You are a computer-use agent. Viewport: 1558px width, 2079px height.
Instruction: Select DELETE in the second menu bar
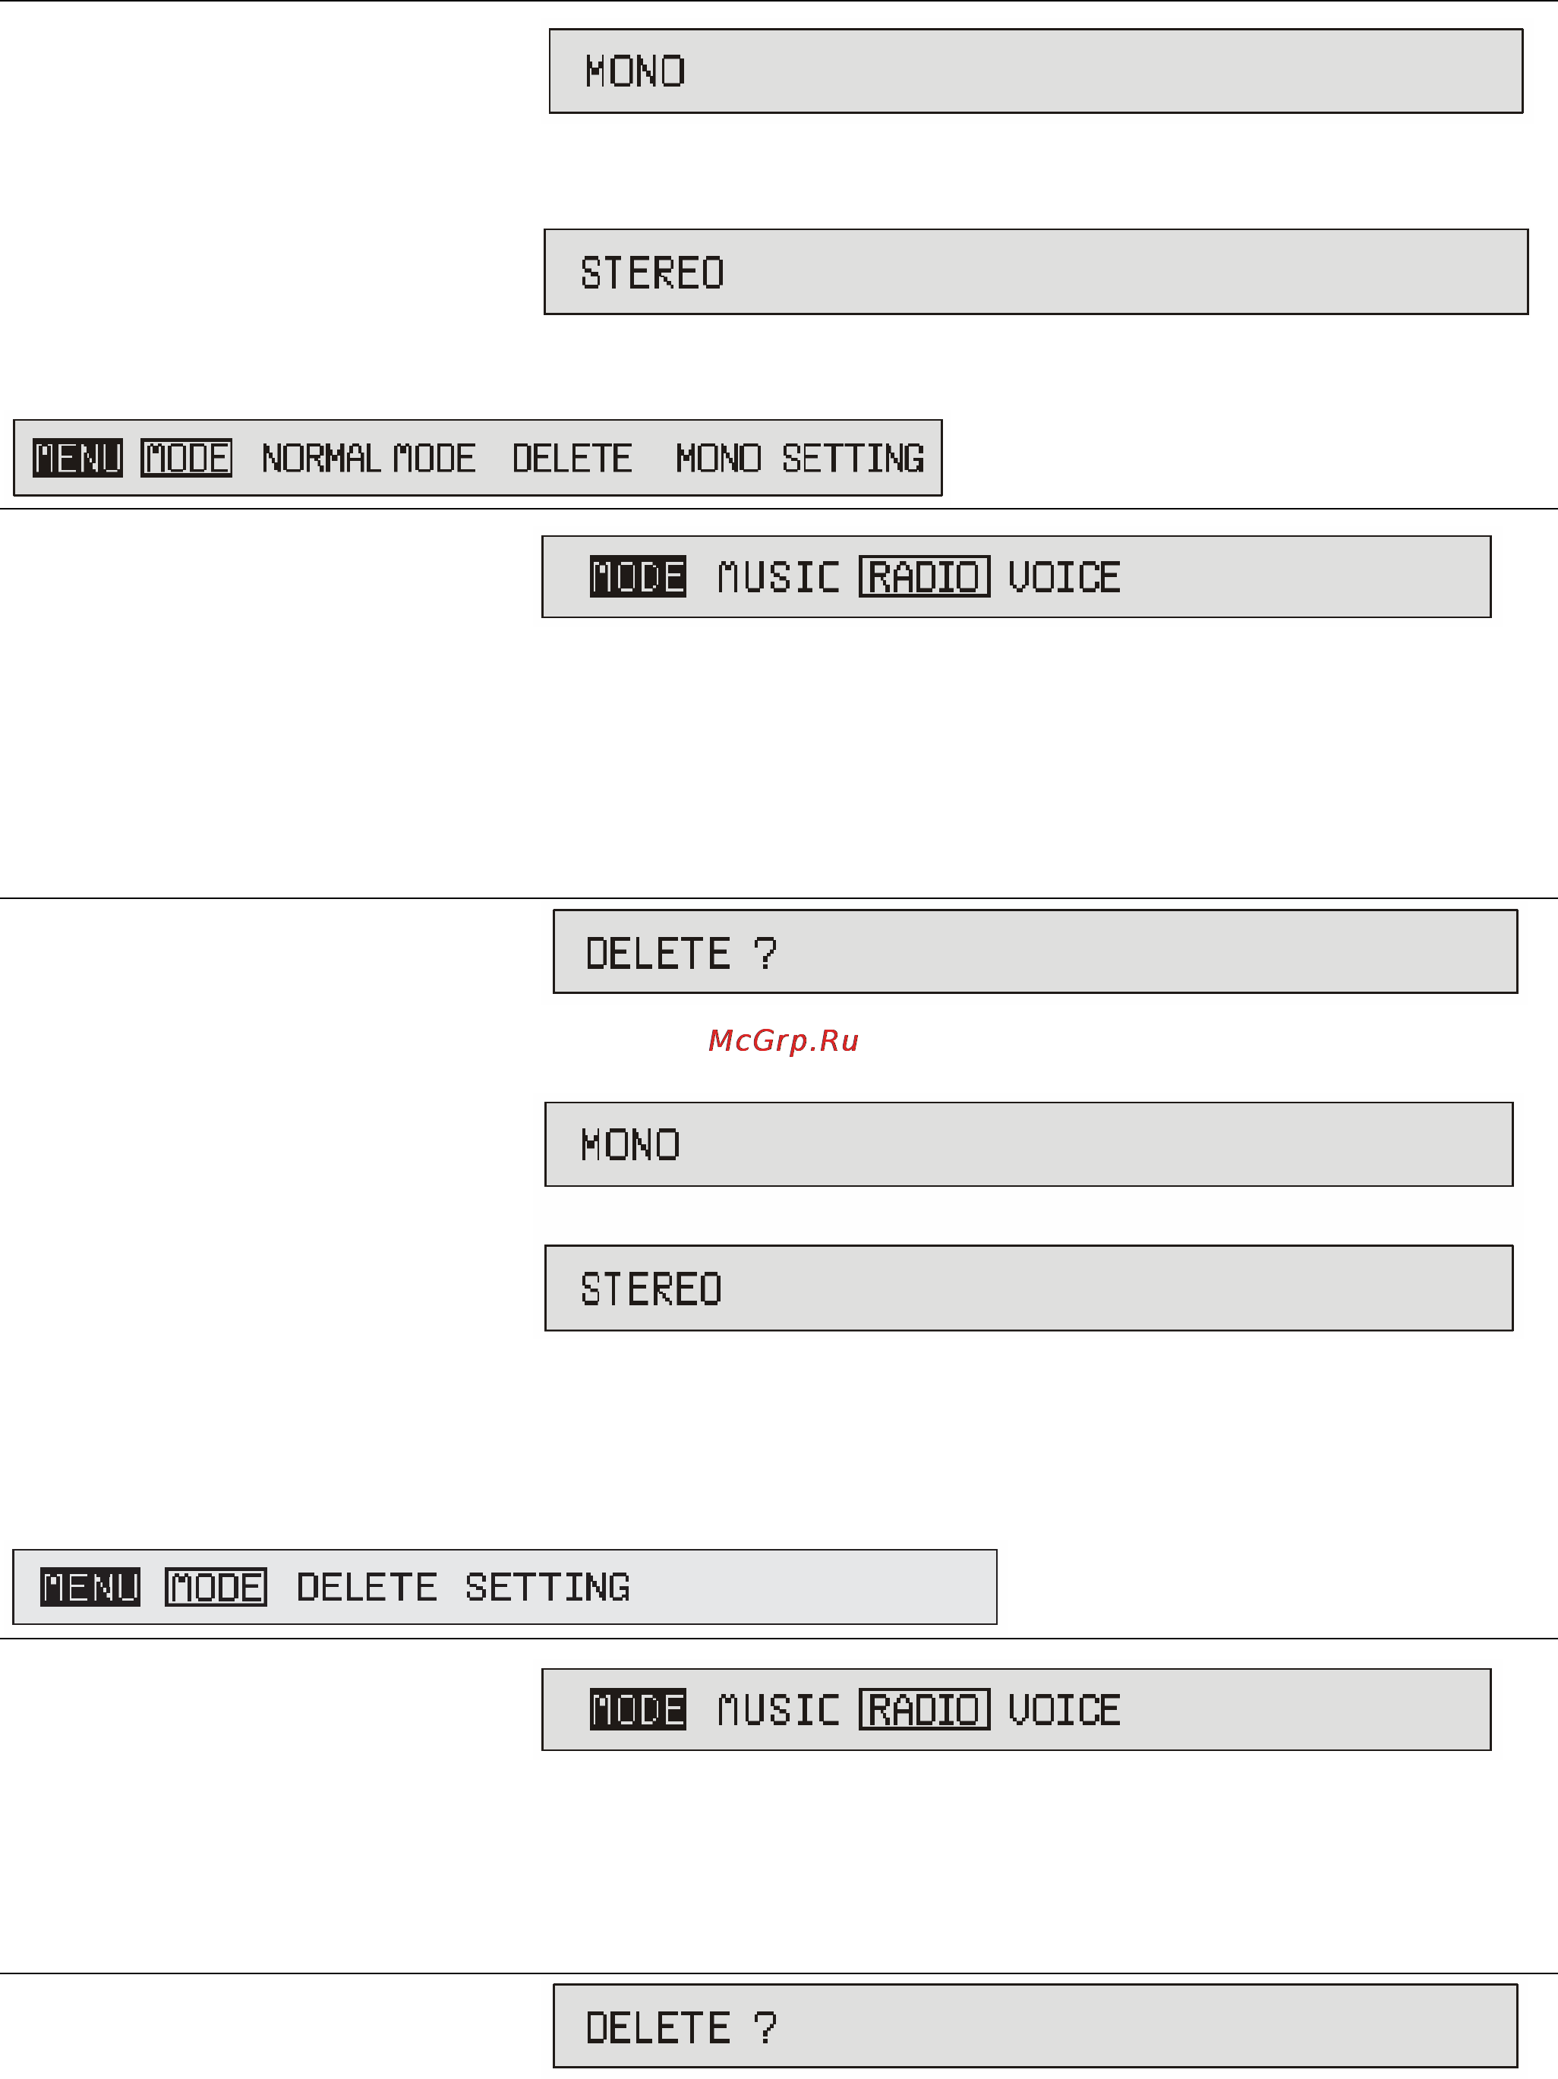(x=367, y=1586)
